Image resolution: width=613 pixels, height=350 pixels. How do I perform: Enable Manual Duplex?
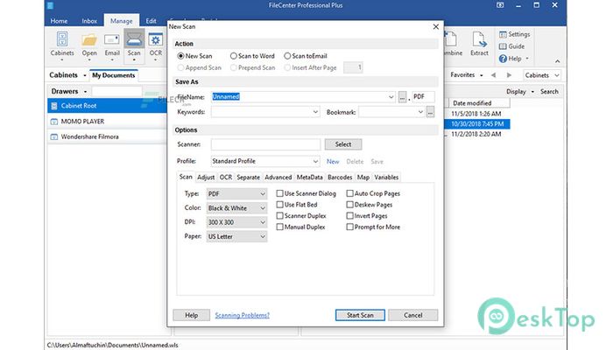tap(279, 227)
